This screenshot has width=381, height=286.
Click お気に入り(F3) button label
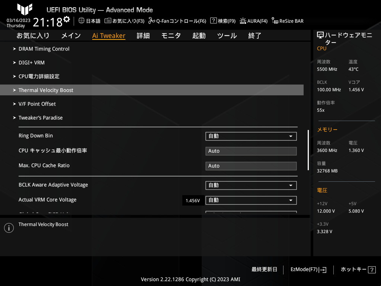128,21
